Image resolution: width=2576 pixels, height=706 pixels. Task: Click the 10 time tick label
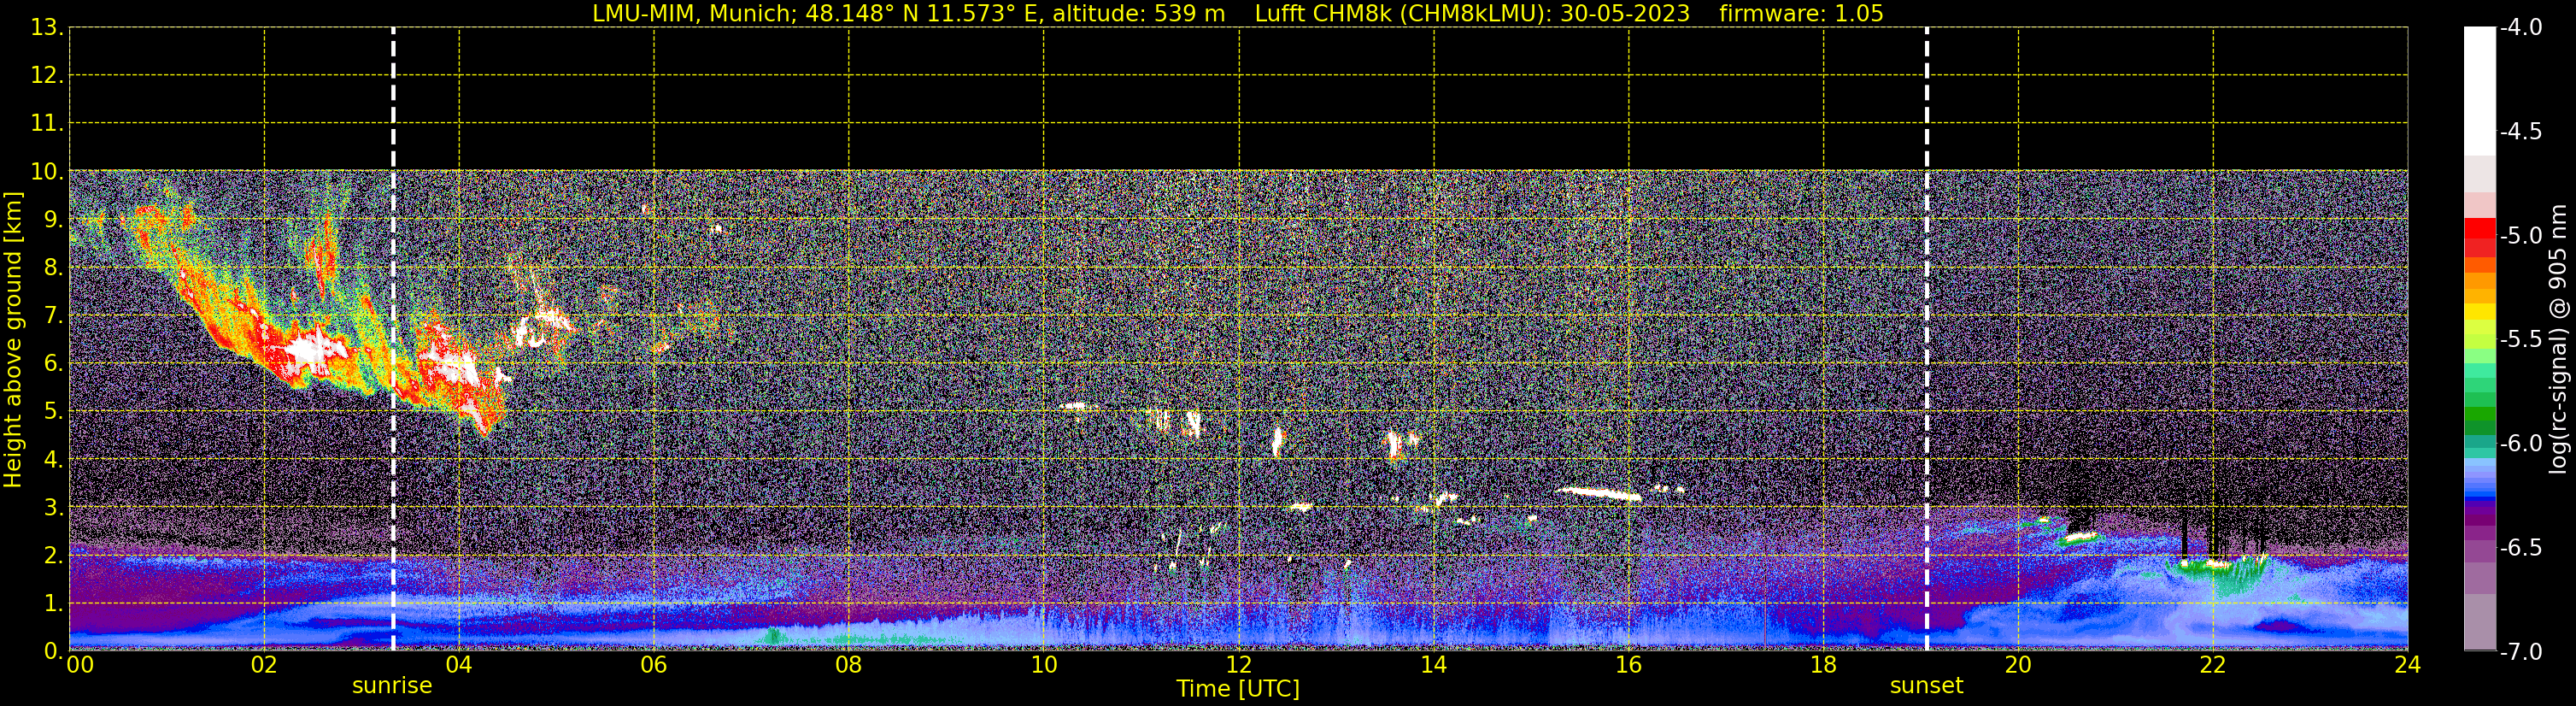pos(1044,665)
